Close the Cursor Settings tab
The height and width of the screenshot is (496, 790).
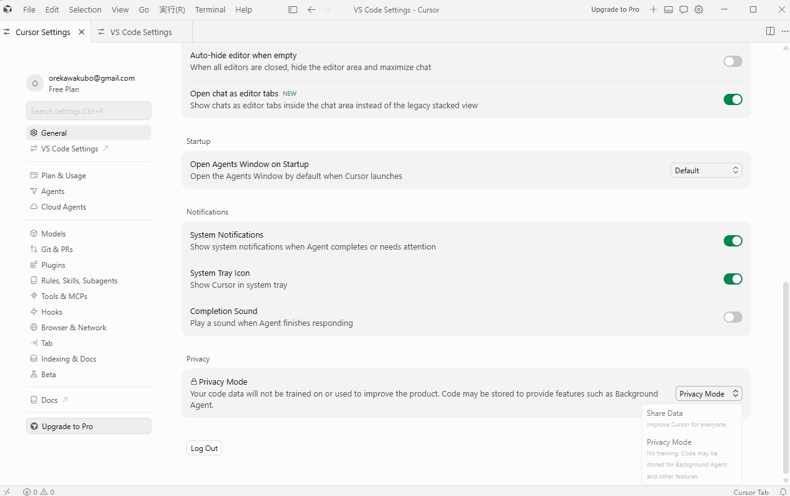(x=81, y=32)
